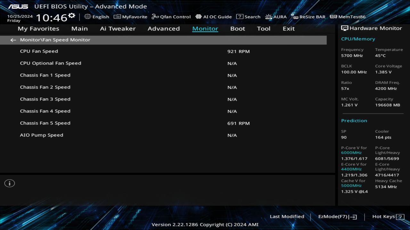Switch to the Ai Tweaker tab

pyautogui.click(x=118, y=28)
